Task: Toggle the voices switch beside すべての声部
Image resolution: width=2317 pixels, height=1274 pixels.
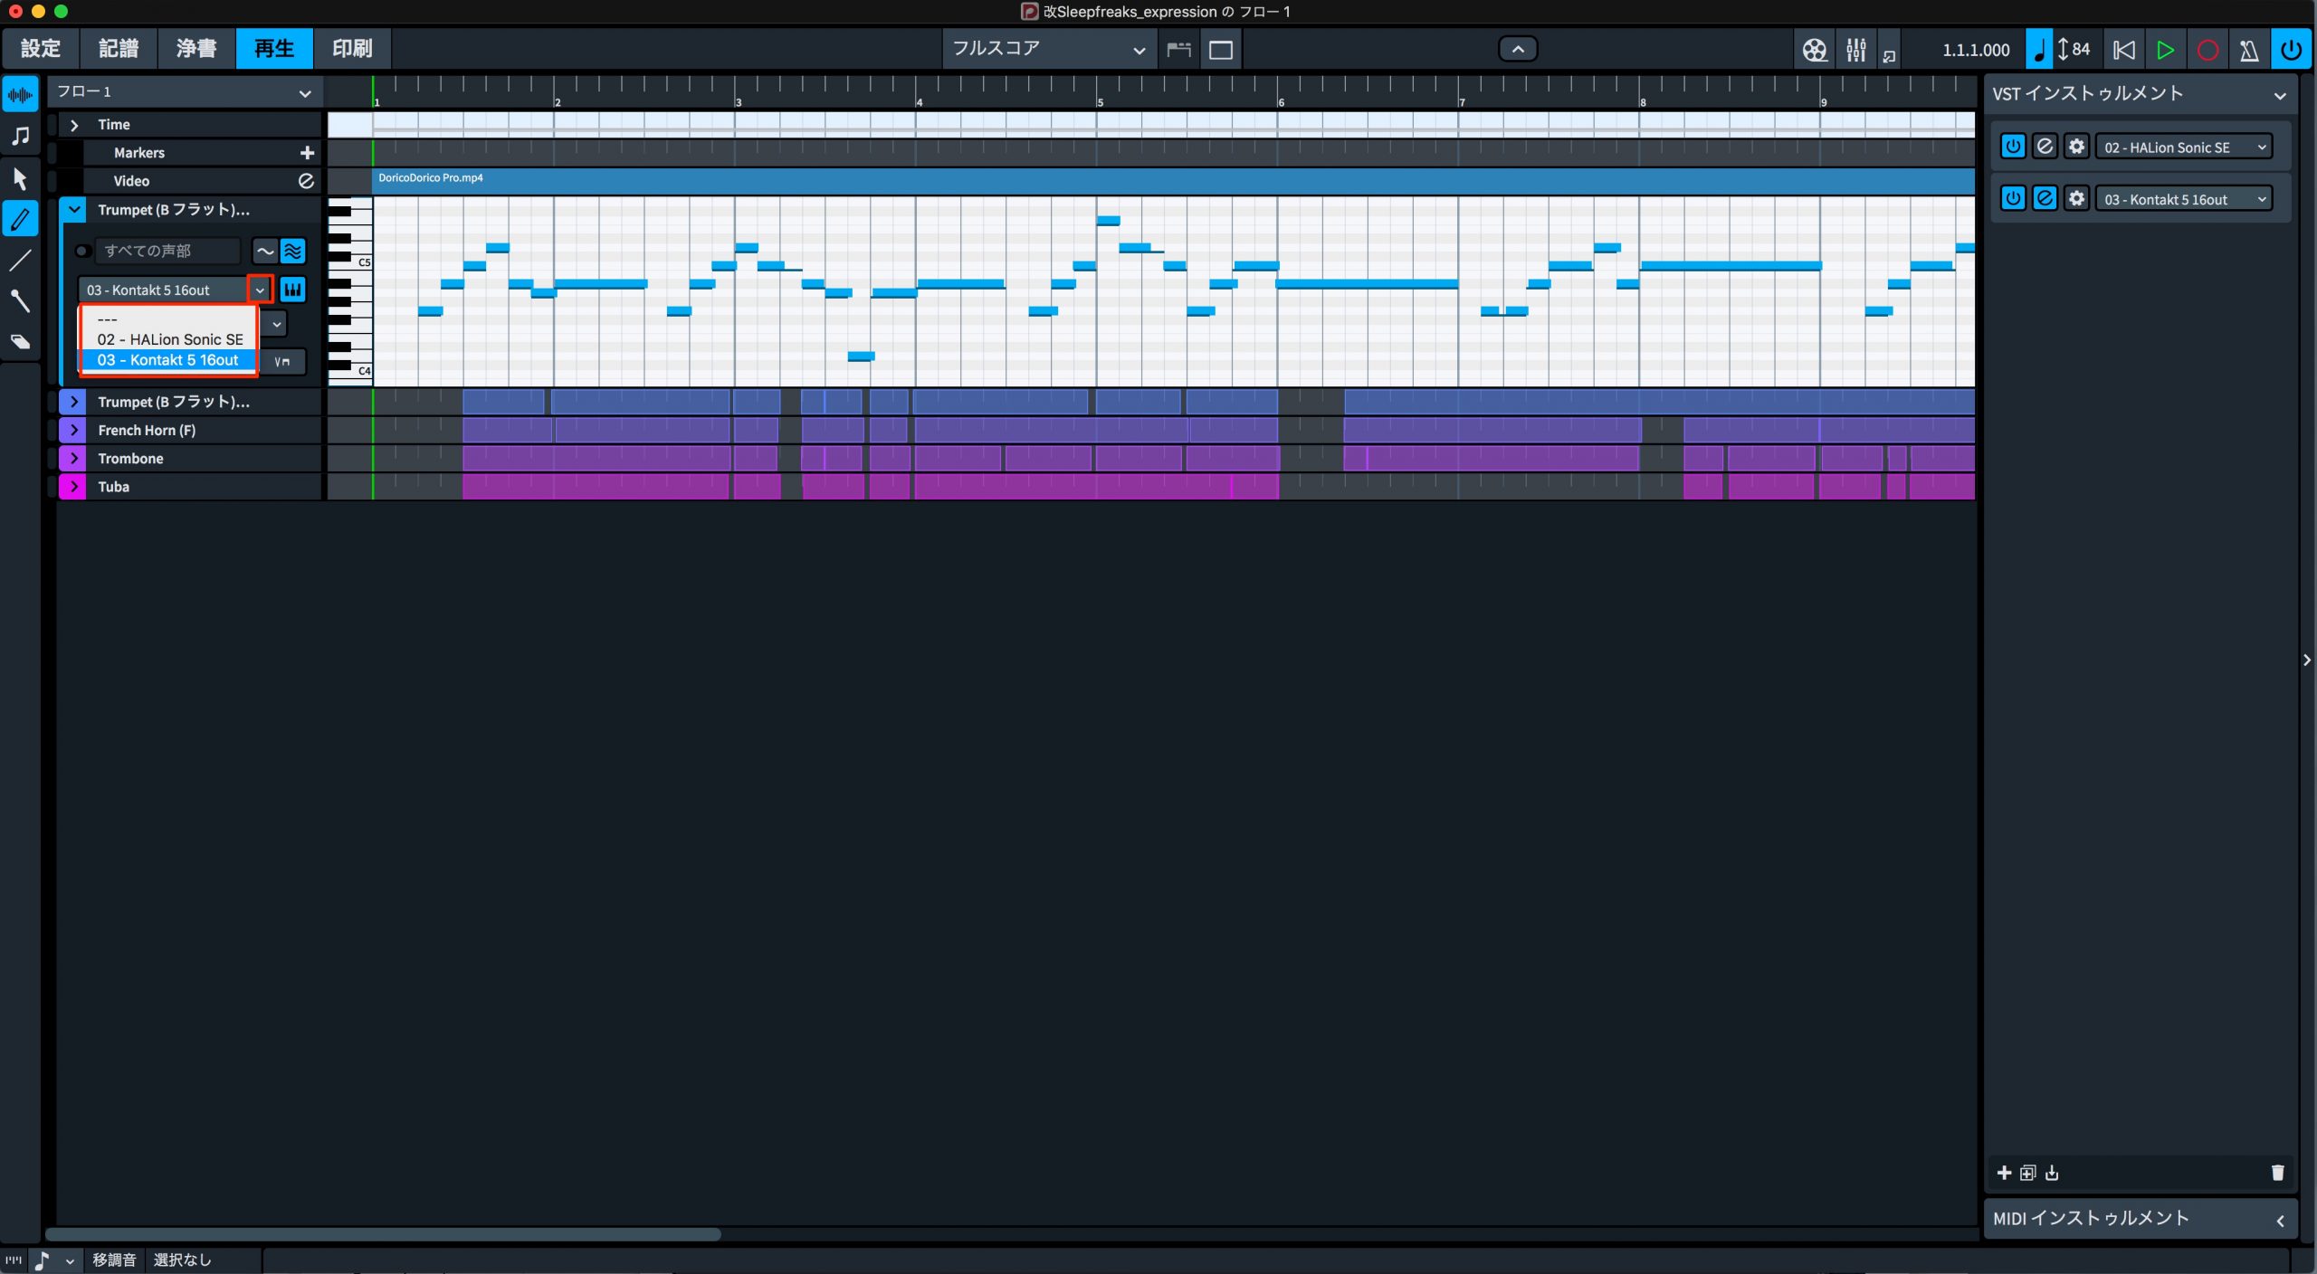Action: 82,251
